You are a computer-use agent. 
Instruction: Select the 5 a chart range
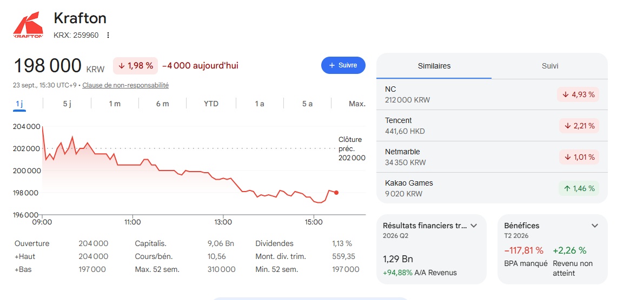[307, 104]
